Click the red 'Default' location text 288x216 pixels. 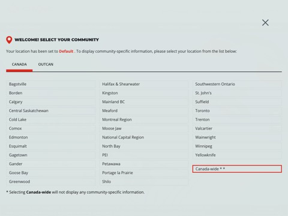click(66, 52)
